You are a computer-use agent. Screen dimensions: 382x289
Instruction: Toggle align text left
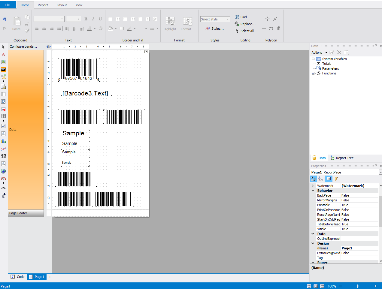(37, 29)
